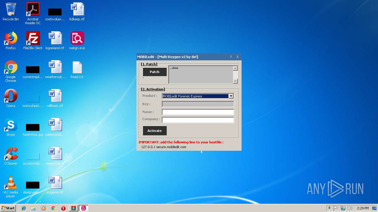The width and height of the screenshot is (378, 212).
Task: Open the Start menu
Action: tap(8, 208)
